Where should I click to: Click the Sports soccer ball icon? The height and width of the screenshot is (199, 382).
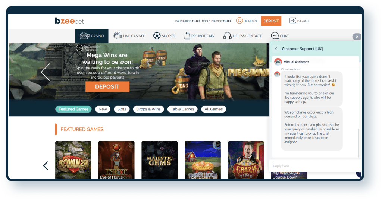click(x=157, y=36)
